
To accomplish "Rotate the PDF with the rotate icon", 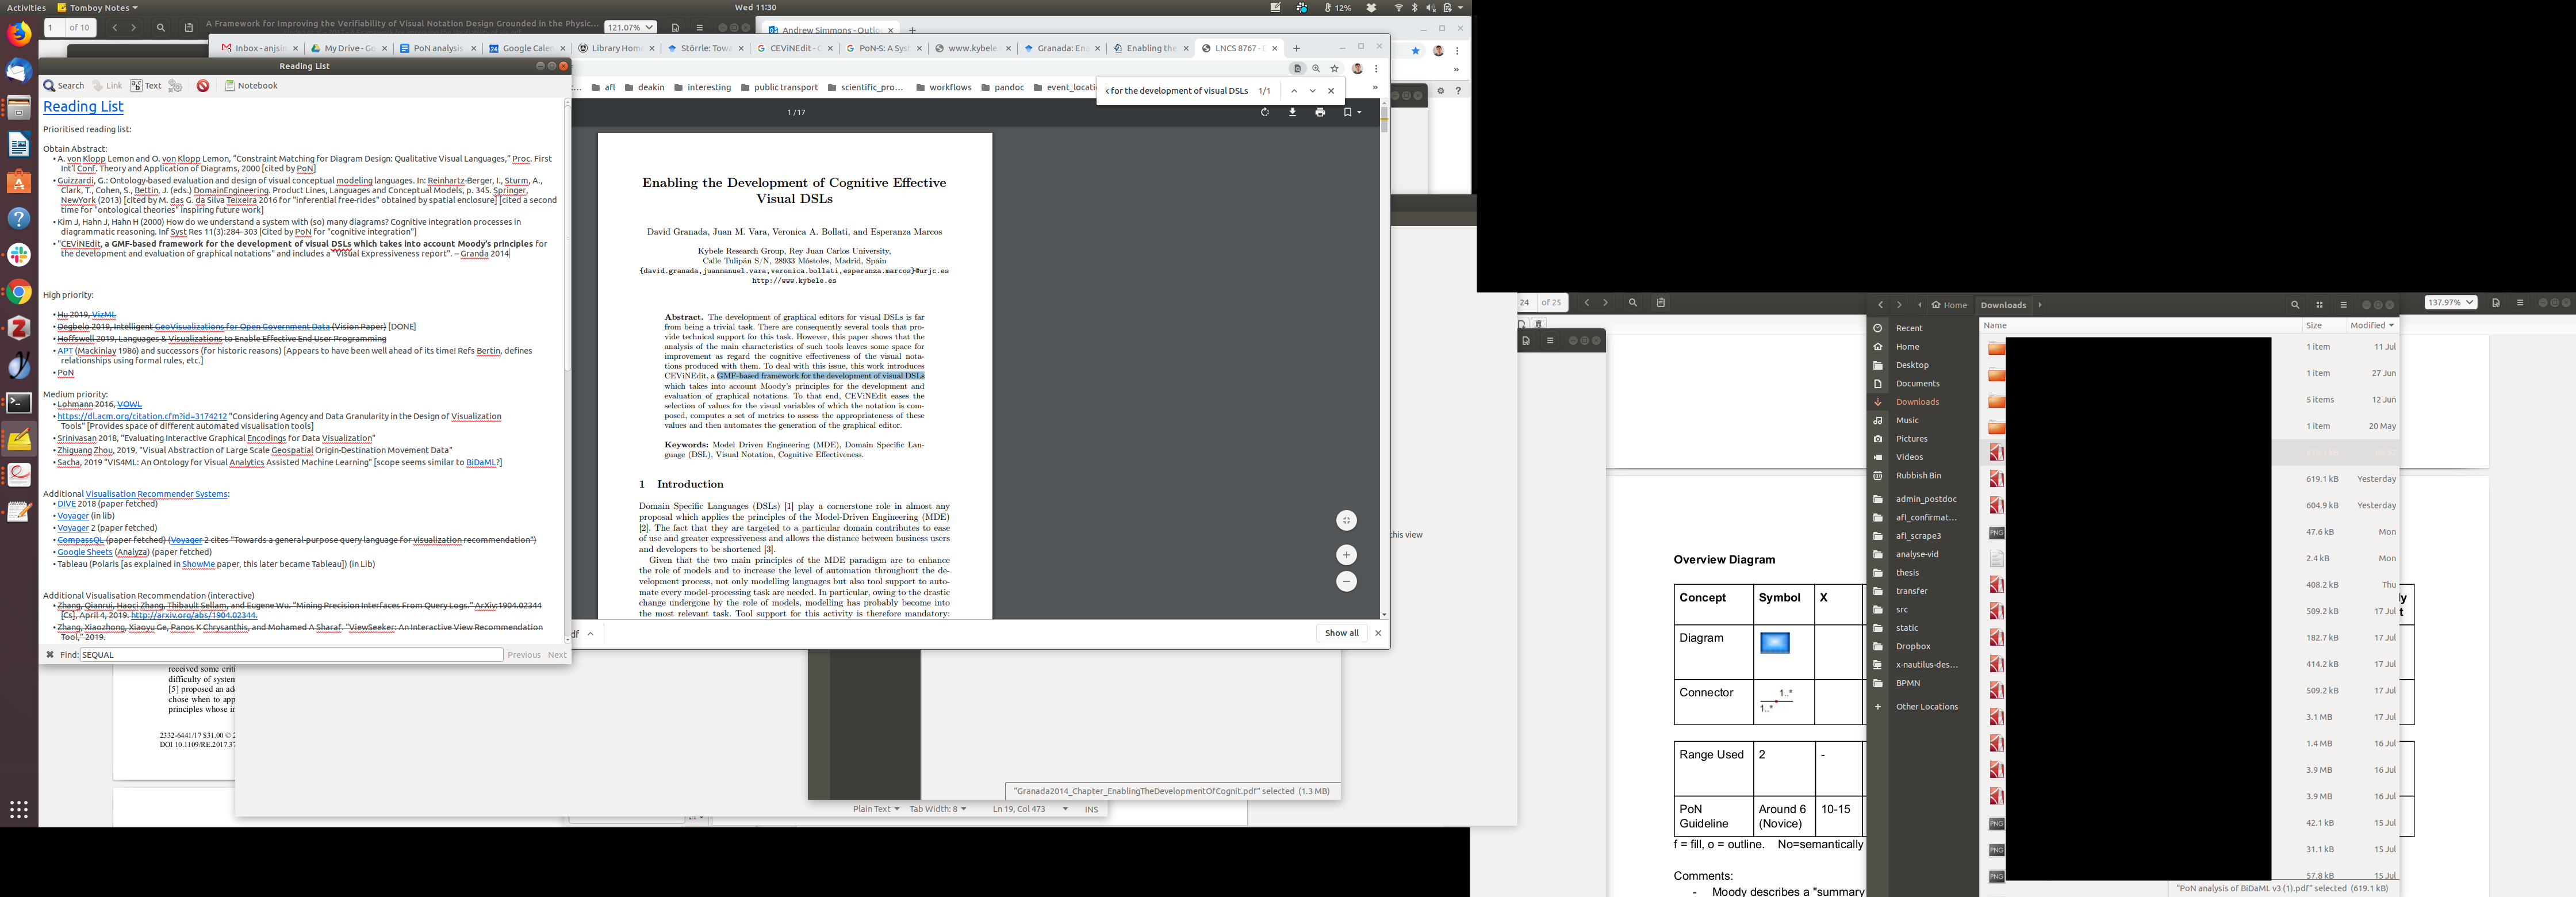I will point(1264,112).
